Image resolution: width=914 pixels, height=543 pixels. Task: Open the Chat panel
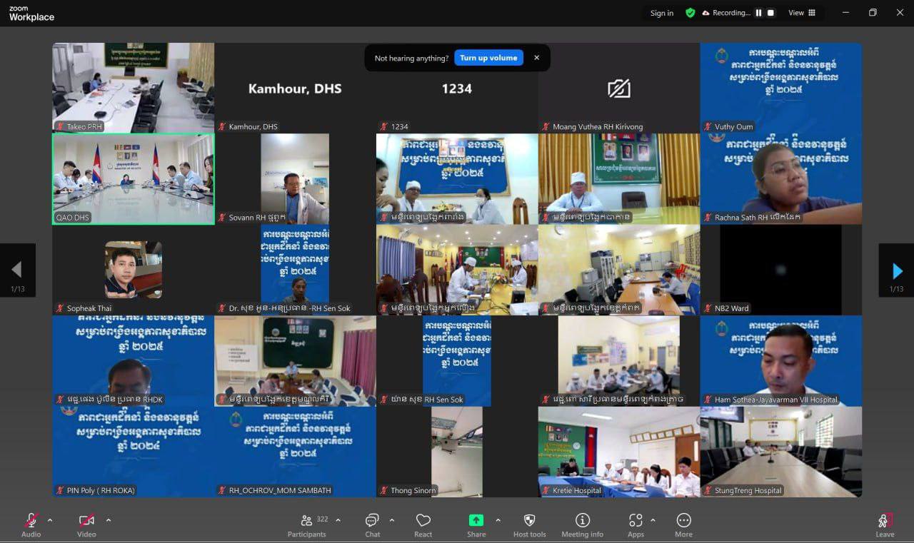point(372,524)
